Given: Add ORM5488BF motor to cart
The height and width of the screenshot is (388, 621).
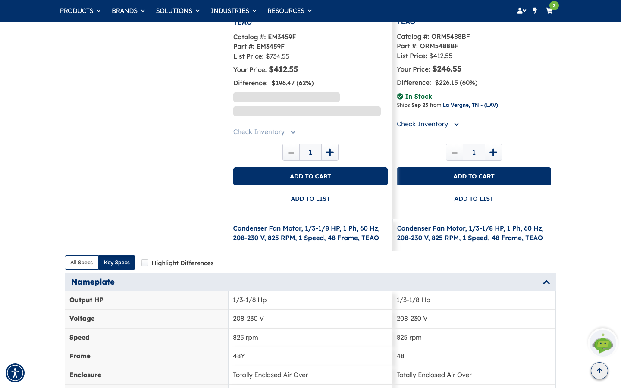Looking at the screenshot, I should point(474,176).
